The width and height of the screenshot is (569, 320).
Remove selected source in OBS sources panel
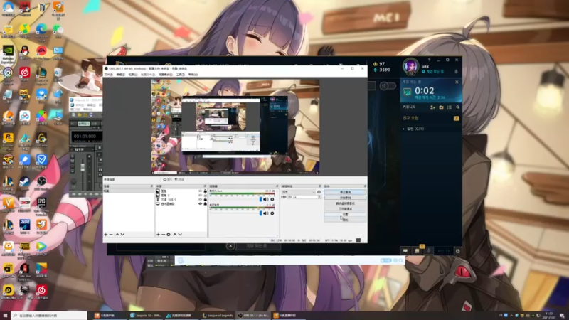coord(164,235)
